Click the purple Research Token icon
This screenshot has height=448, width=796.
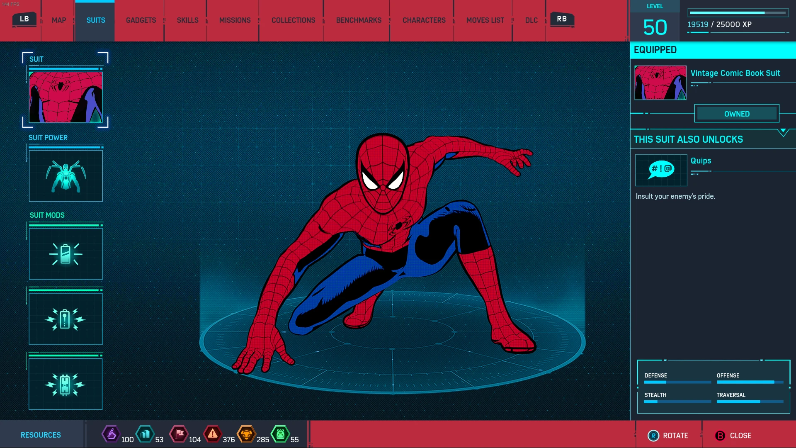[111, 434]
